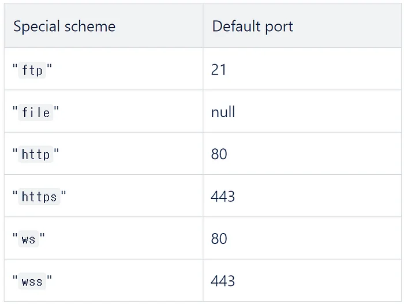Screen dimensions: 404x304
Task: Click the opening quote before ftp
Action: click(x=15, y=68)
